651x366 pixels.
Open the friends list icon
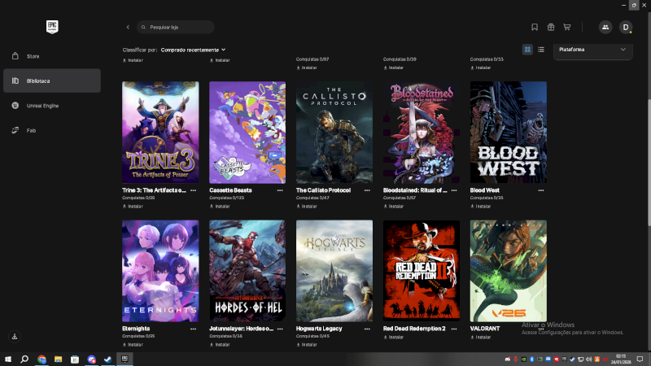(x=605, y=27)
